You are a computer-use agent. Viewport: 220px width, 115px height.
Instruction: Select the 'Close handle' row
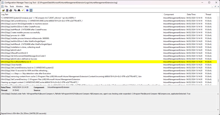tap(109, 65)
